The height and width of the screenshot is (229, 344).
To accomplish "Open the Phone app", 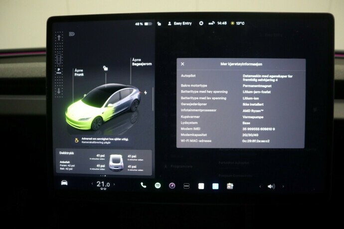I will click(143, 185).
